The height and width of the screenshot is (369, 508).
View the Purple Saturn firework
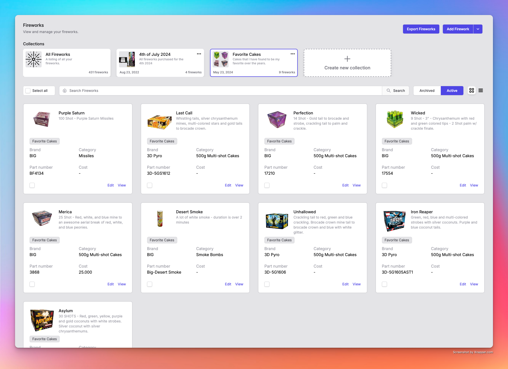[x=122, y=185]
